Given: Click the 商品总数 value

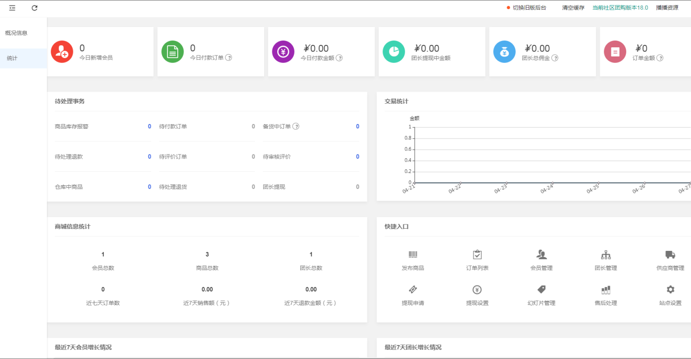Looking at the screenshot, I should pyautogui.click(x=207, y=254).
